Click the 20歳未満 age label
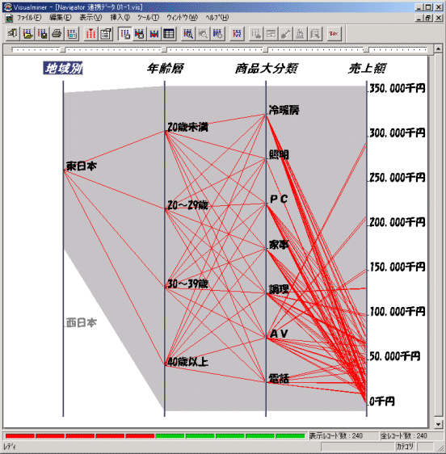The width and height of the screenshot is (446, 454). point(187,127)
